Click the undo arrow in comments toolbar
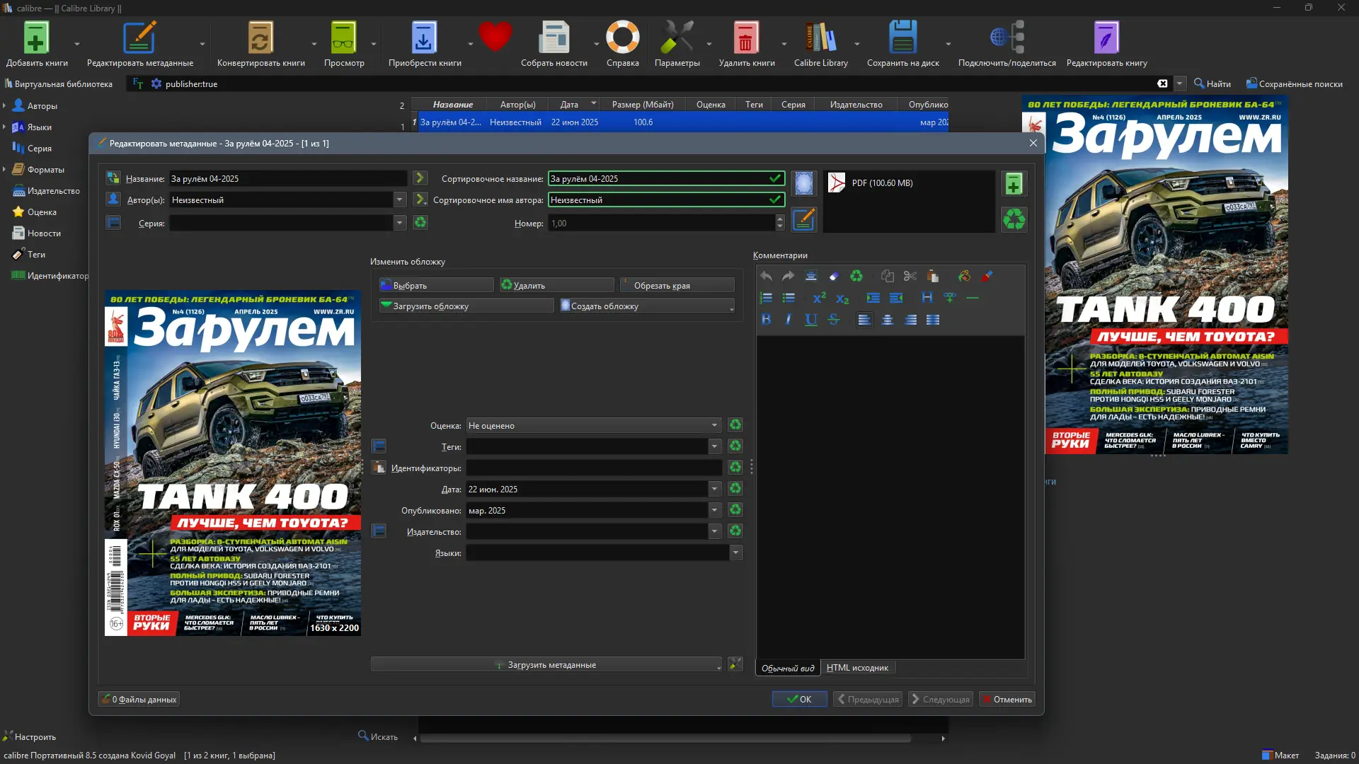The image size is (1359, 764). coord(766,276)
